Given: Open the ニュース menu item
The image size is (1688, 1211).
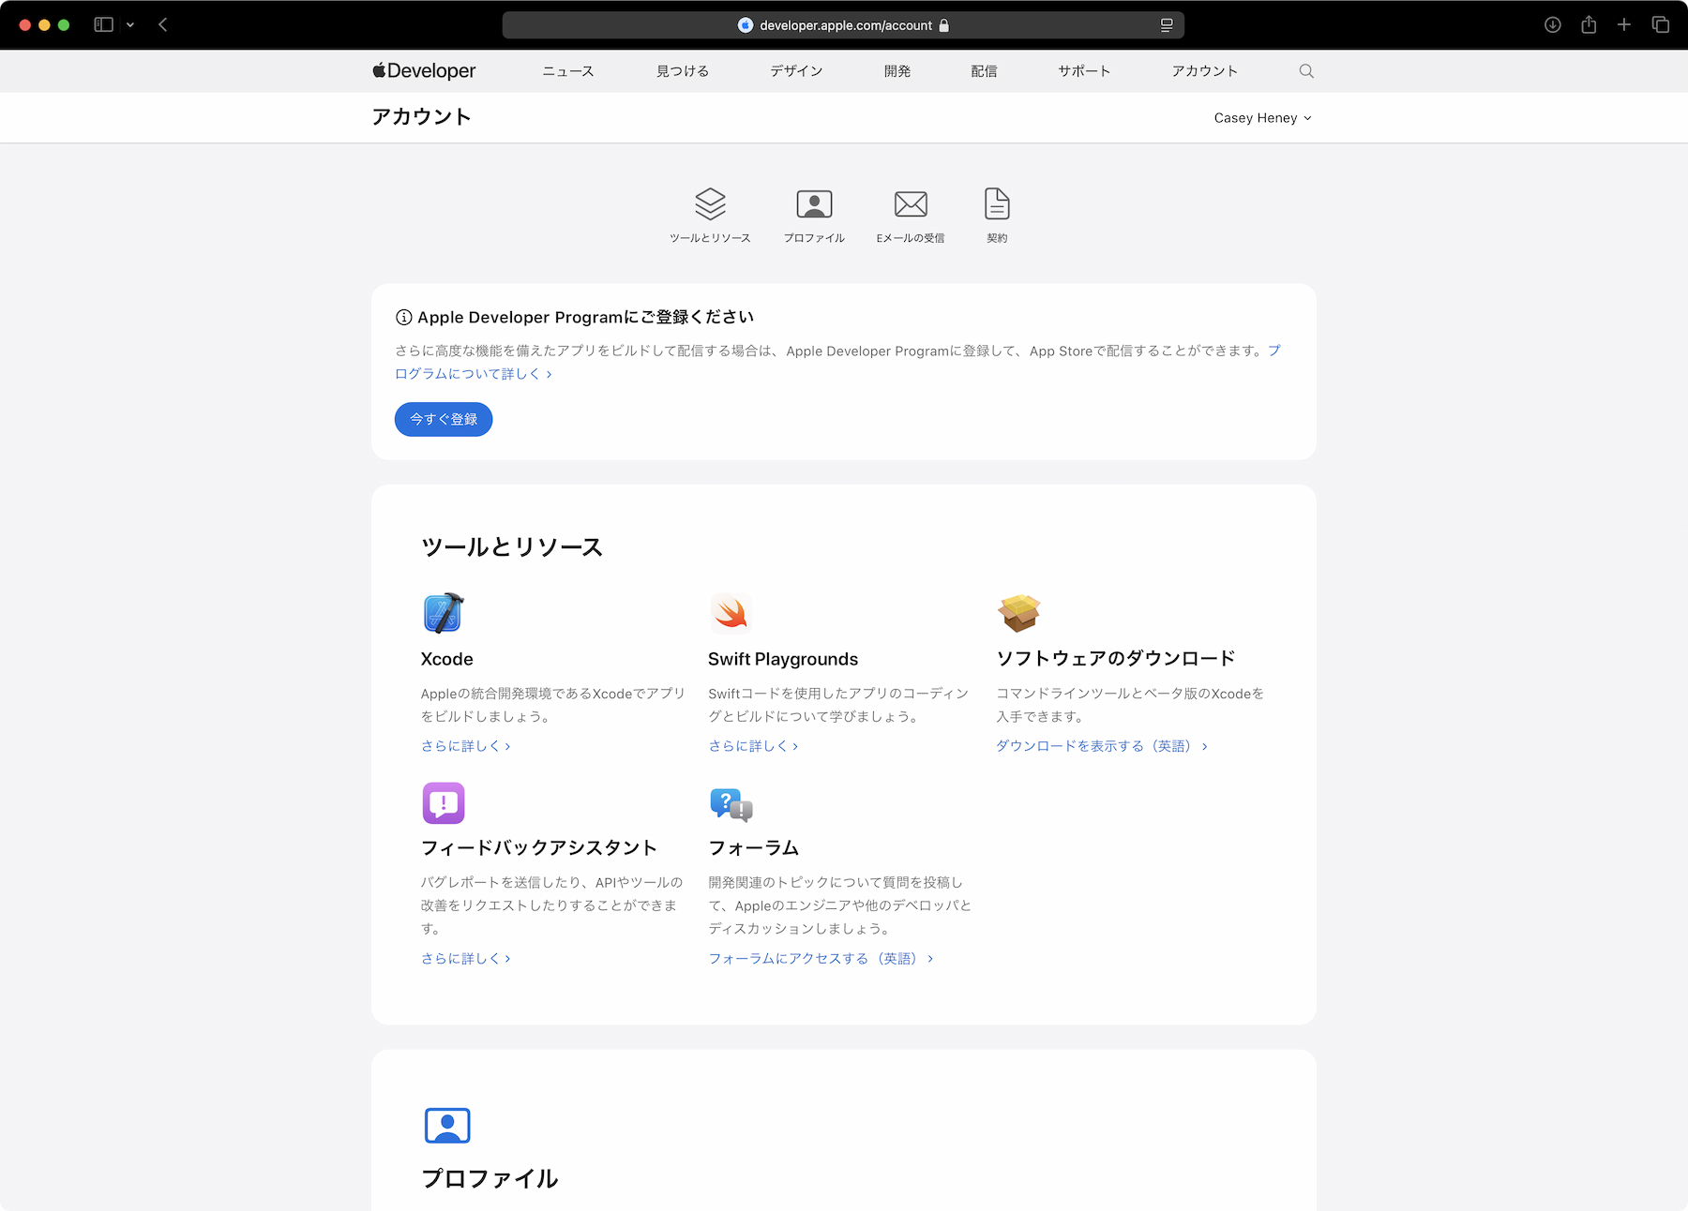Looking at the screenshot, I should (567, 71).
